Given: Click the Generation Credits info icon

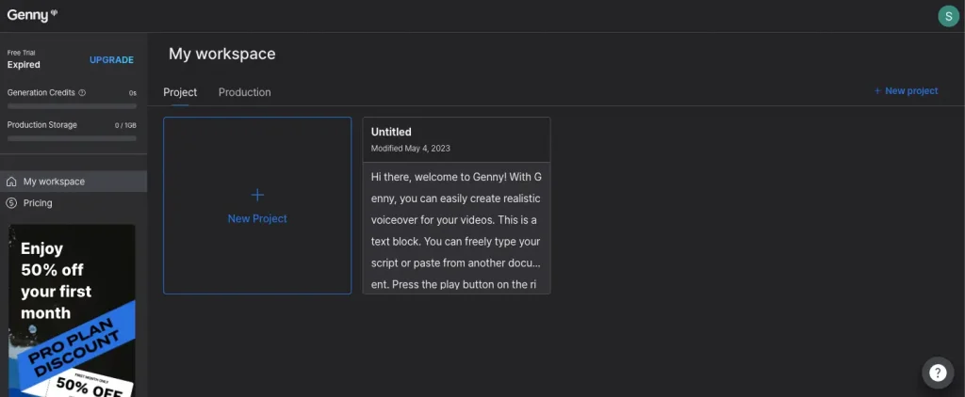Looking at the screenshot, I should coord(83,93).
